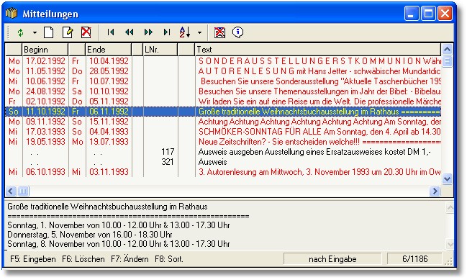Select row beginning 17.02.1992
The height and width of the screenshot is (280, 467).
pos(223,61)
